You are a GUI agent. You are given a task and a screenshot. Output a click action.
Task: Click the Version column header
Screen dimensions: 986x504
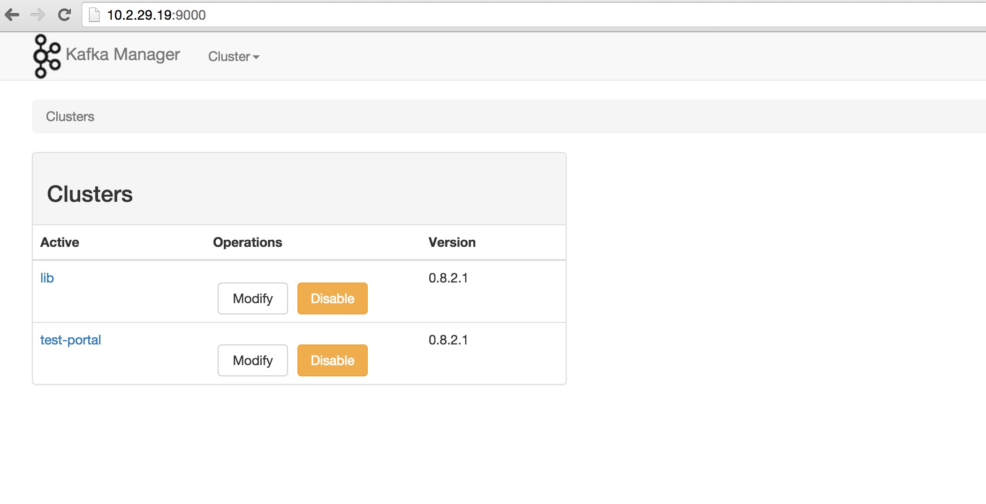click(x=452, y=242)
